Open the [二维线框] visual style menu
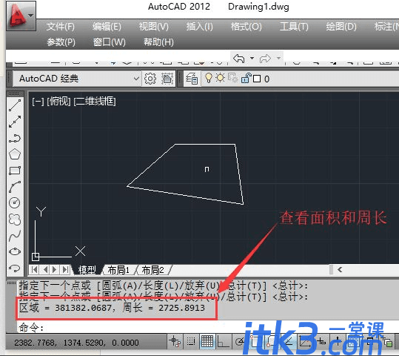This screenshot has width=399, height=356. (x=95, y=102)
